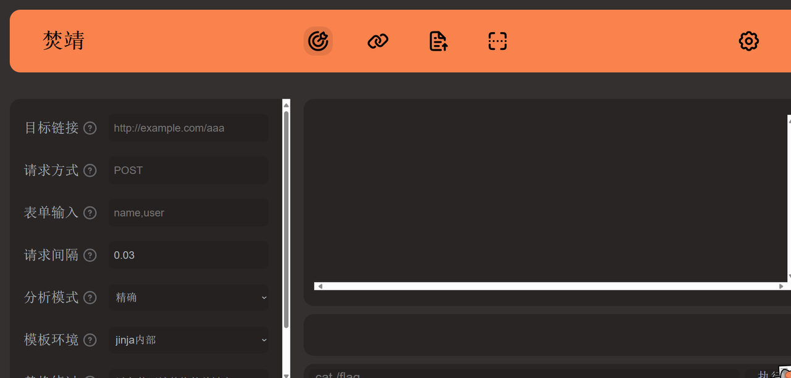Click the 请求方式 POST input field
The image size is (791, 378).
pos(188,170)
